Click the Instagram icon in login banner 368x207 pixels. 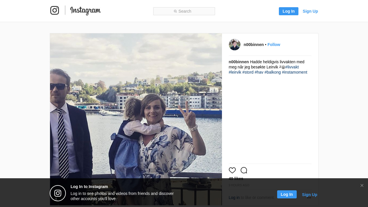point(58,193)
